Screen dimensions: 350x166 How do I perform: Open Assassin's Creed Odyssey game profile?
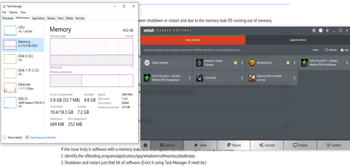[x=213, y=63]
